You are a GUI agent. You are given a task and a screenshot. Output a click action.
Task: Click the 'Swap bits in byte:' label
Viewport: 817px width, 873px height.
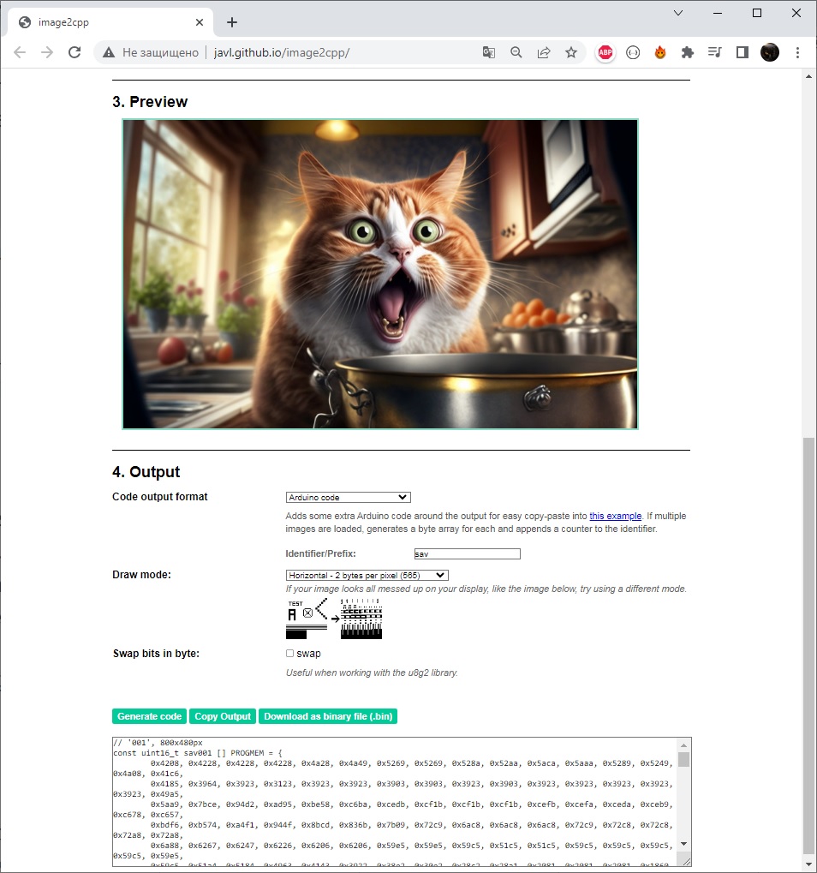click(x=156, y=654)
